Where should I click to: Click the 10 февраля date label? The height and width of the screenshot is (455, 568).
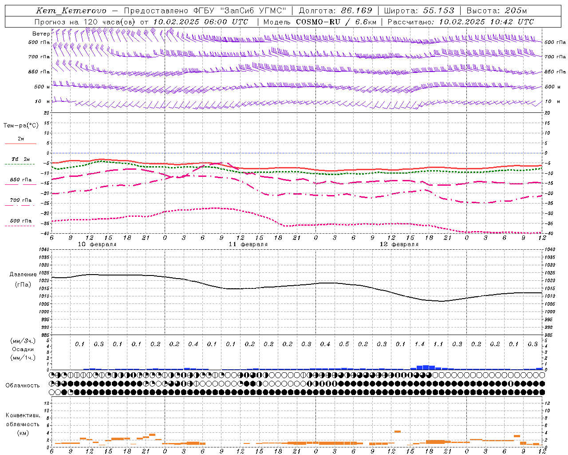97,244
